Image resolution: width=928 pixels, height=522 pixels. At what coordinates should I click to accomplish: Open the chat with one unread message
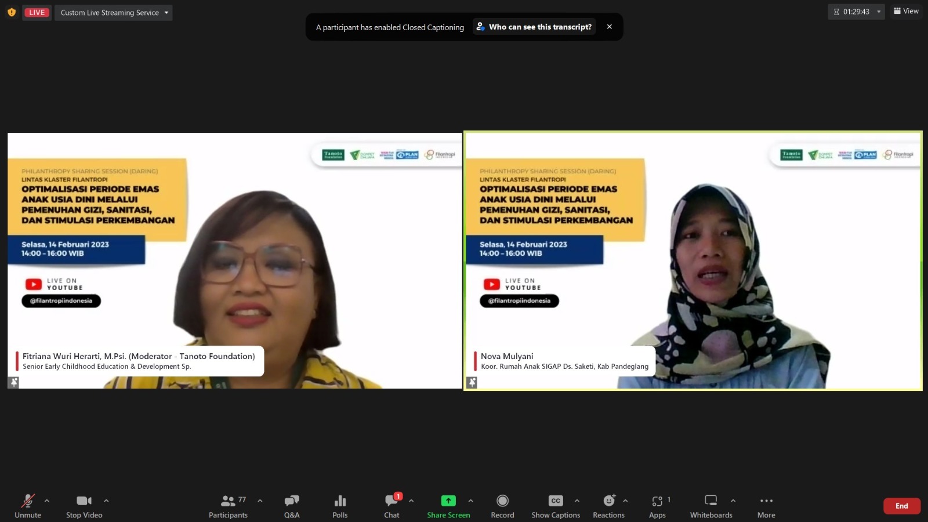pos(391,505)
